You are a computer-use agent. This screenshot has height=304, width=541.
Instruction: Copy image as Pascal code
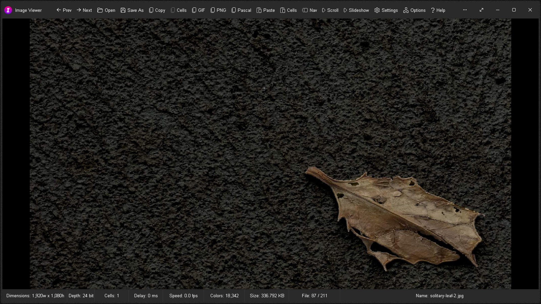point(241,10)
